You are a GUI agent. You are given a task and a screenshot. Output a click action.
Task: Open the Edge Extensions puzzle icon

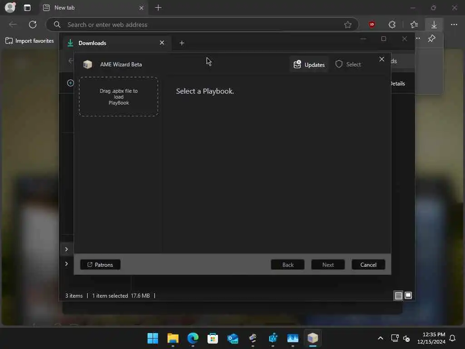[392, 25]
